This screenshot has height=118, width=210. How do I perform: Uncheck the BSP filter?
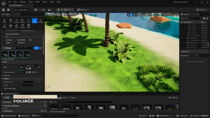click(x=28, y=40)
